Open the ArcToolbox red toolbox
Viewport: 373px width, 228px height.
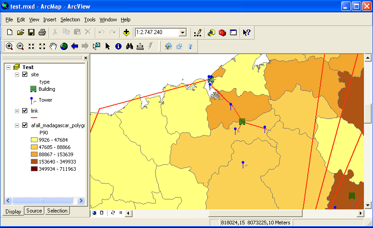(222, 32)
